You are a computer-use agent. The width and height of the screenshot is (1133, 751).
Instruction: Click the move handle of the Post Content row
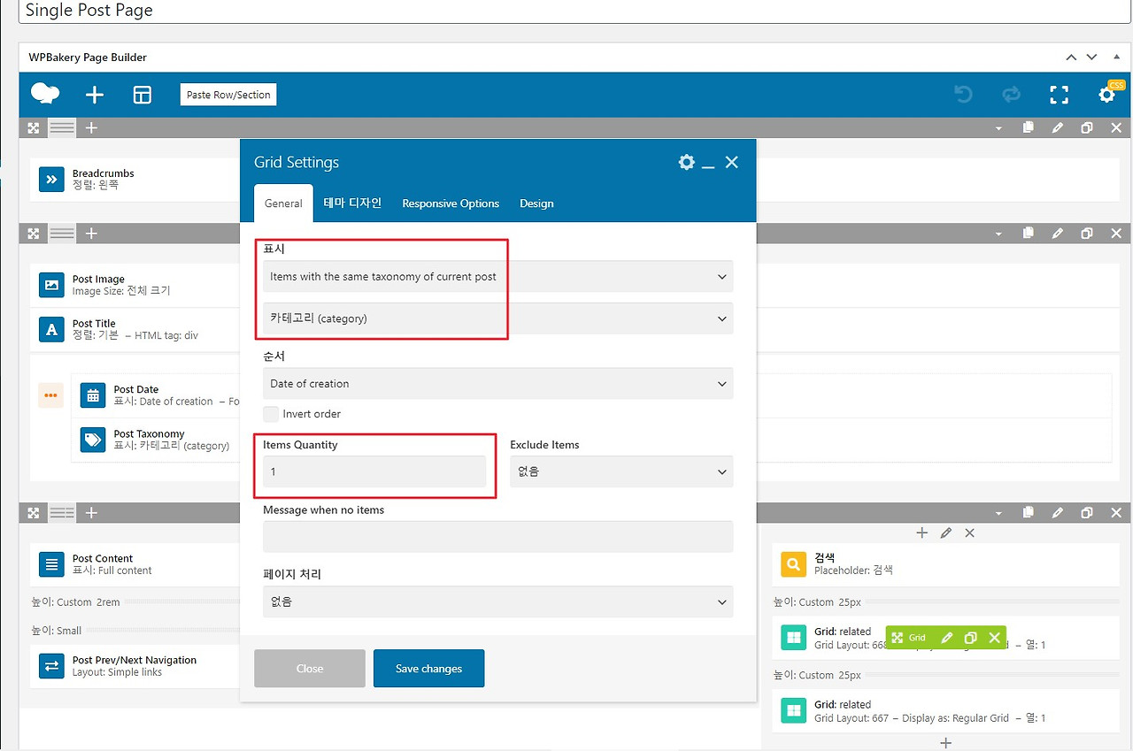coord(33,513)
